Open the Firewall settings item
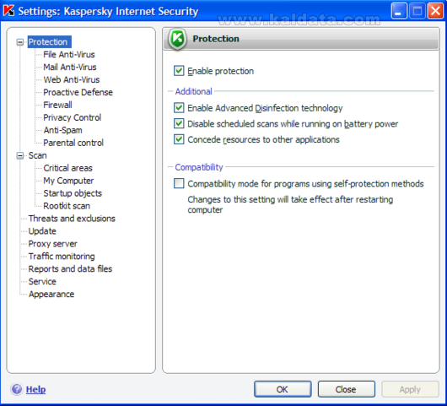The image size is (447, 406). click(x=57, y=105)
